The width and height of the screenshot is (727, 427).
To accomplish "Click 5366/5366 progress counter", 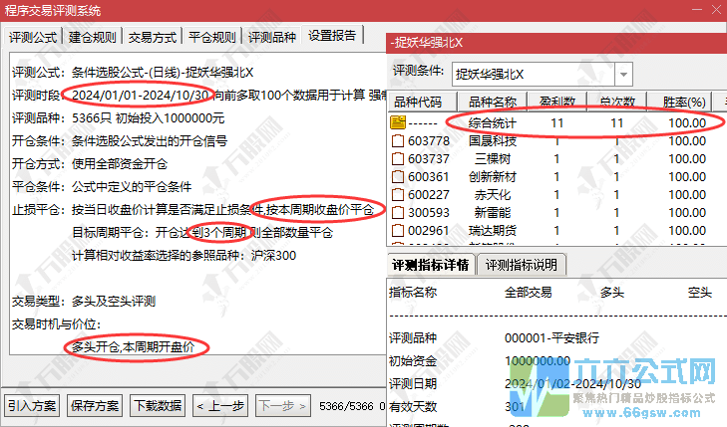I will [346, 406].
